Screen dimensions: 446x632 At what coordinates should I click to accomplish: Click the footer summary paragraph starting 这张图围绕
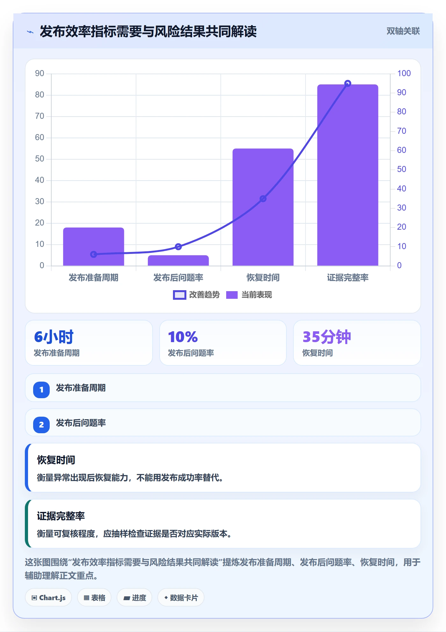coord(223,569)
